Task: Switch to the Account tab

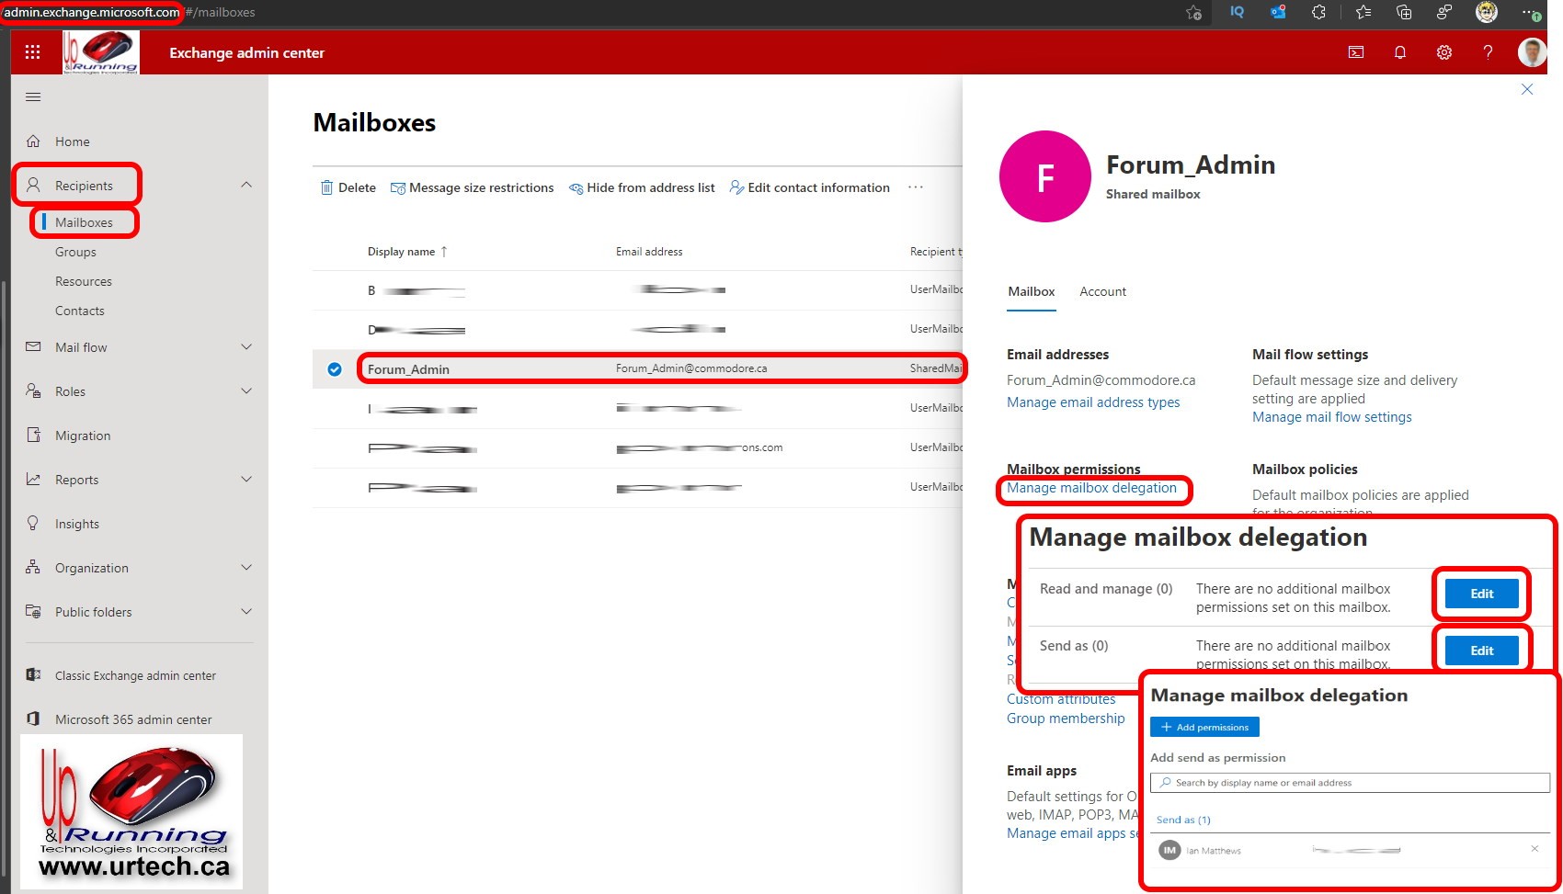Action: (x=1102, y=291)
